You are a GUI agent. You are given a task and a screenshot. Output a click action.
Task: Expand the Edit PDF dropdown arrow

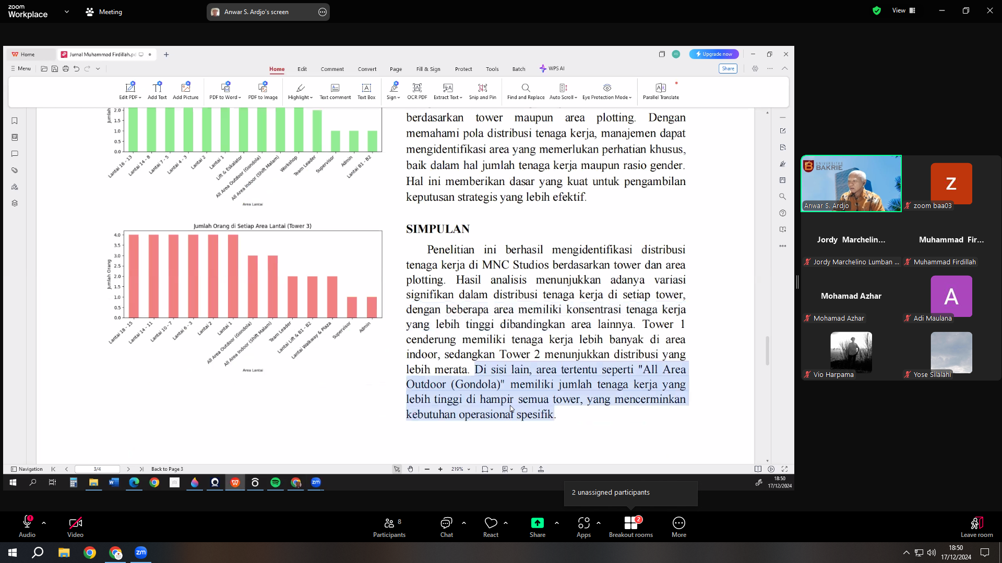pos(140,98)
